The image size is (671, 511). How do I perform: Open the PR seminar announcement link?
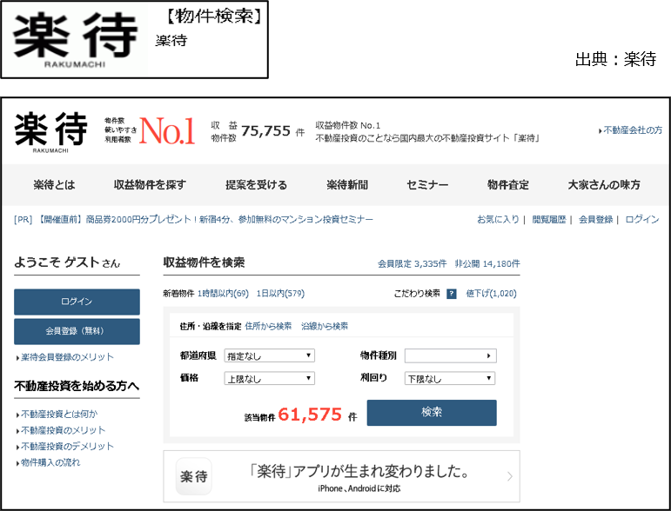click(x=194, y=220)
